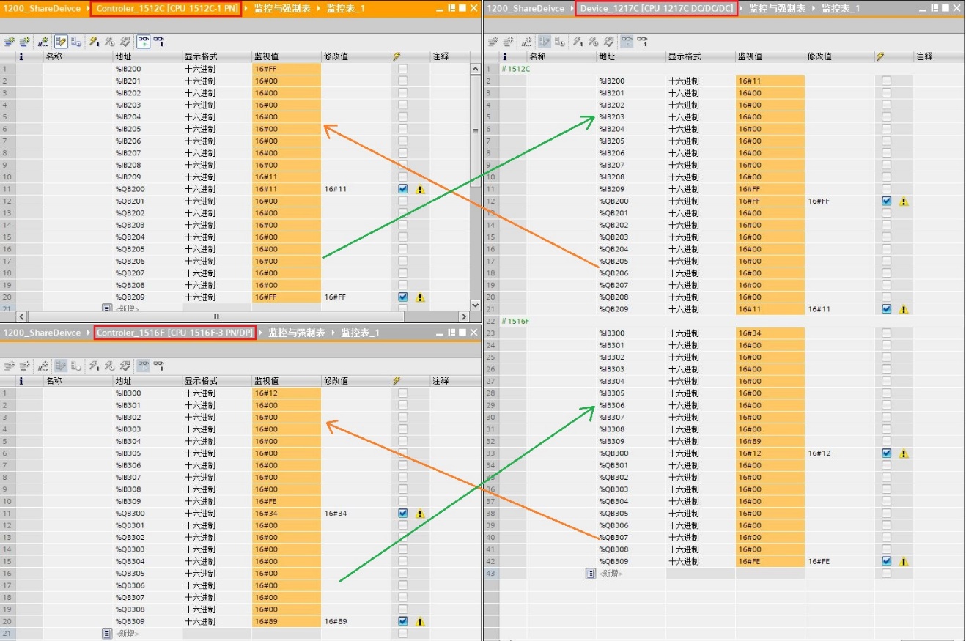Uncheck modify checkbox for %QB209 in 1217C table
The image size is (966, 641).
coord(887,309)
